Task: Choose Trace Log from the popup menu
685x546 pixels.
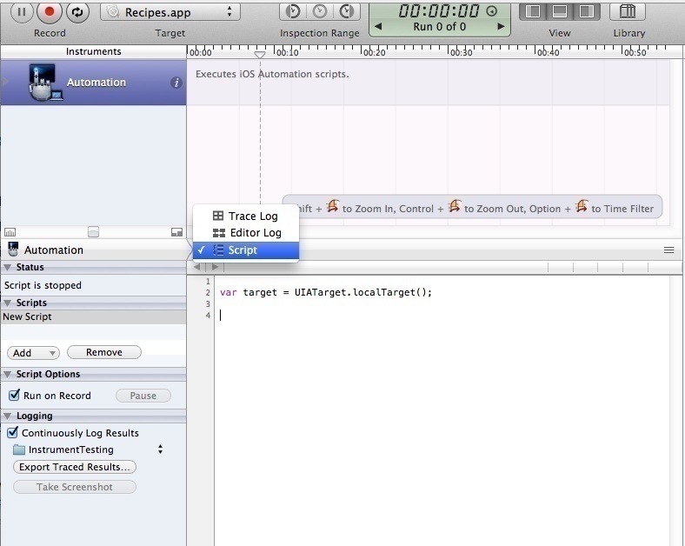Action: (246, 216)
